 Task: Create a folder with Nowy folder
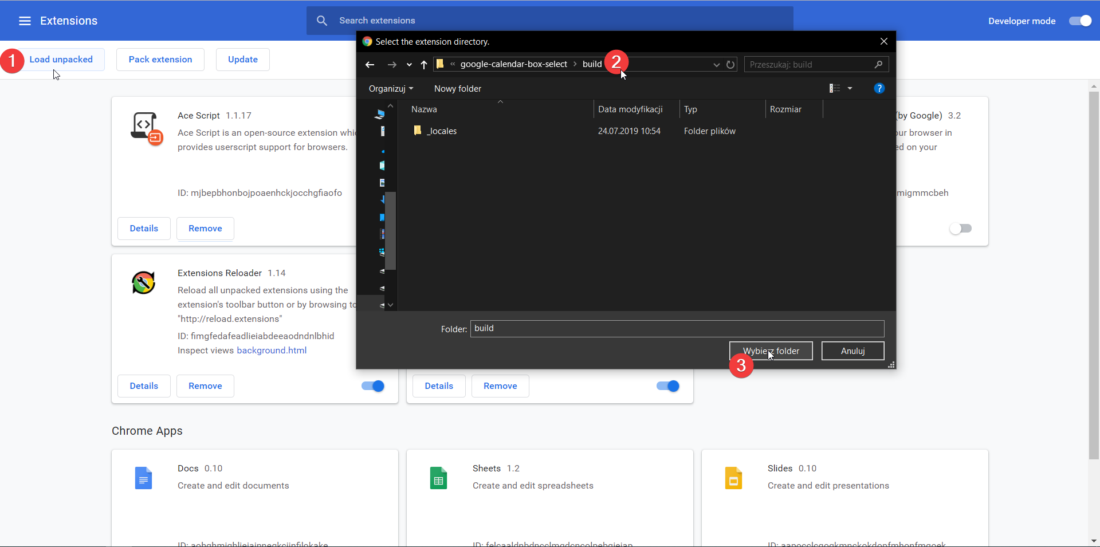pyautogui.click(x=458, y=89)
